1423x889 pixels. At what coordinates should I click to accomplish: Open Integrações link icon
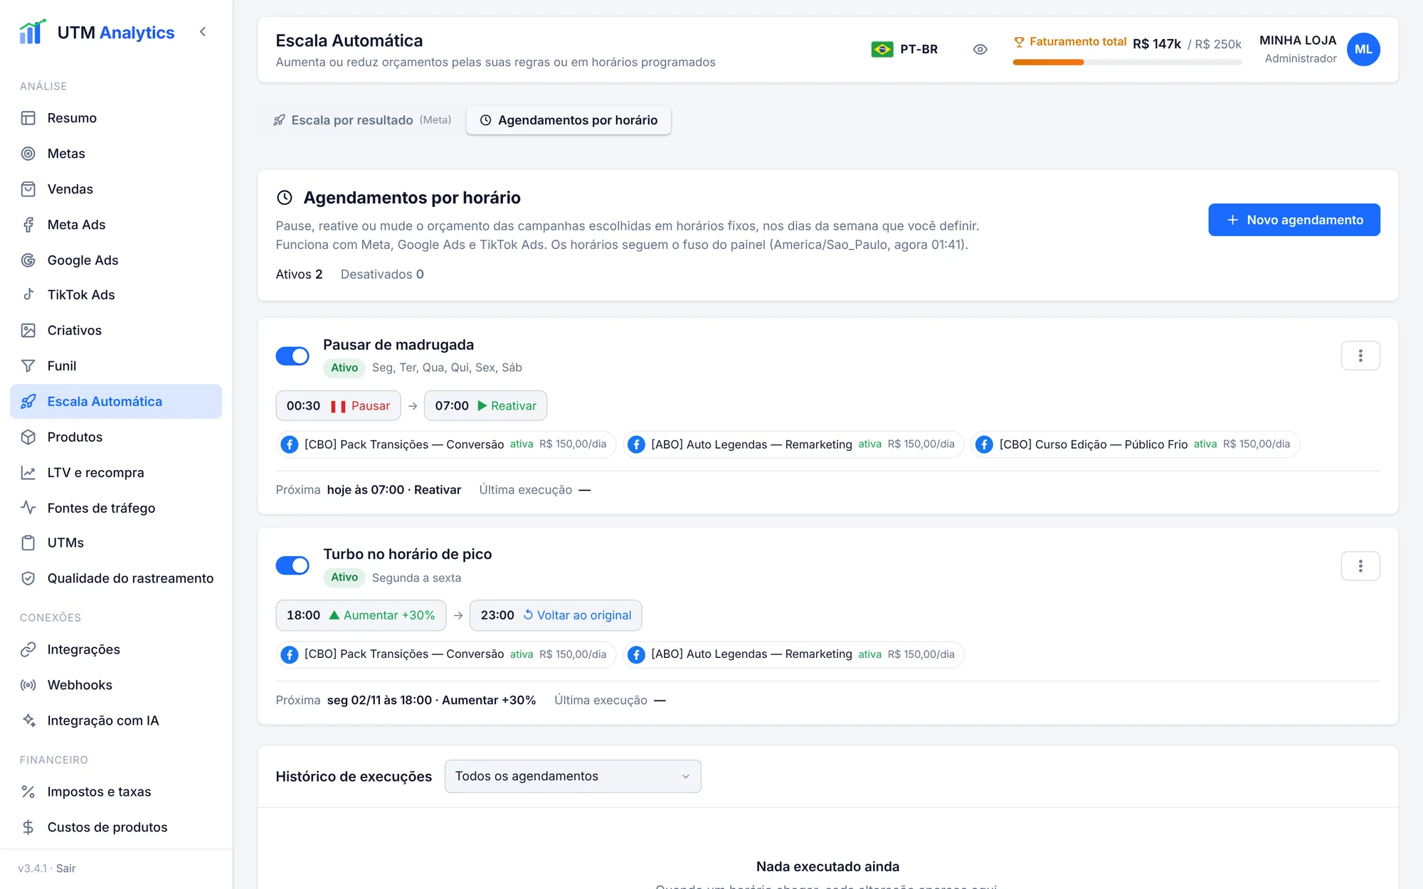28,649
